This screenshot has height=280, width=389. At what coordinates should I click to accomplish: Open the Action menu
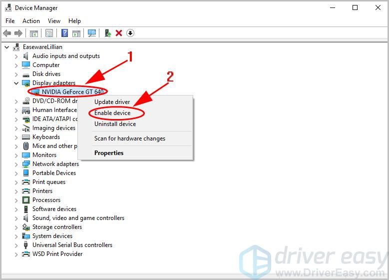[31, 21]
